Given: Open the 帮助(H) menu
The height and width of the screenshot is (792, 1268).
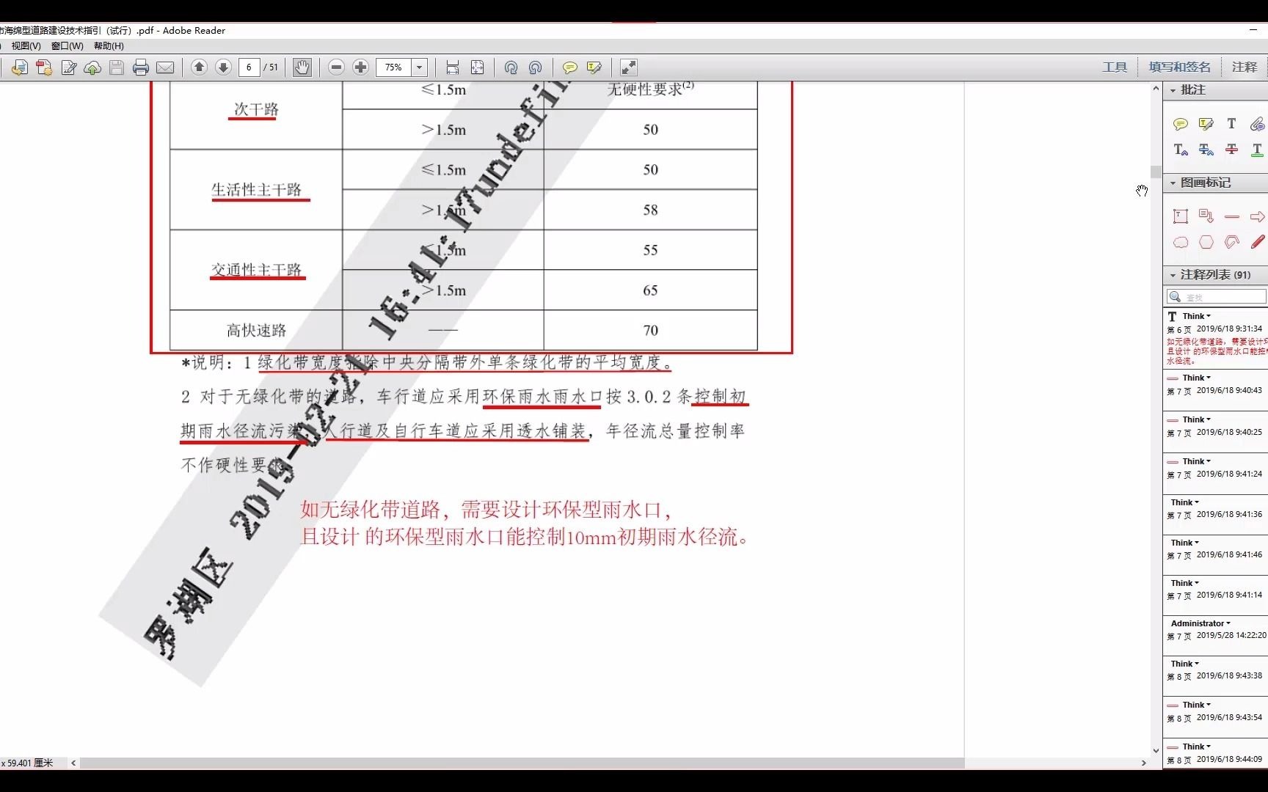Looking at the screenshot, I should pos(109,45).
